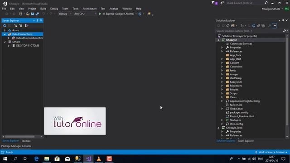Open IIS Express browser target dropdown arrow

tap(136, 14)
